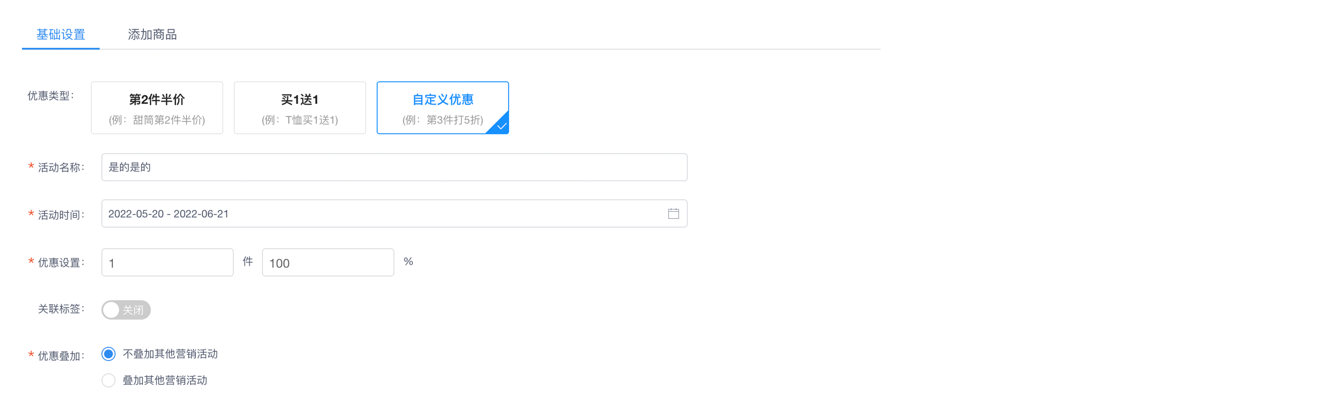The height and width of the screenshot is (418, 1321).
Task: Select the 不叠加其他营销活动 radio button
Action: pyautogui.click(x=109, y=354)
